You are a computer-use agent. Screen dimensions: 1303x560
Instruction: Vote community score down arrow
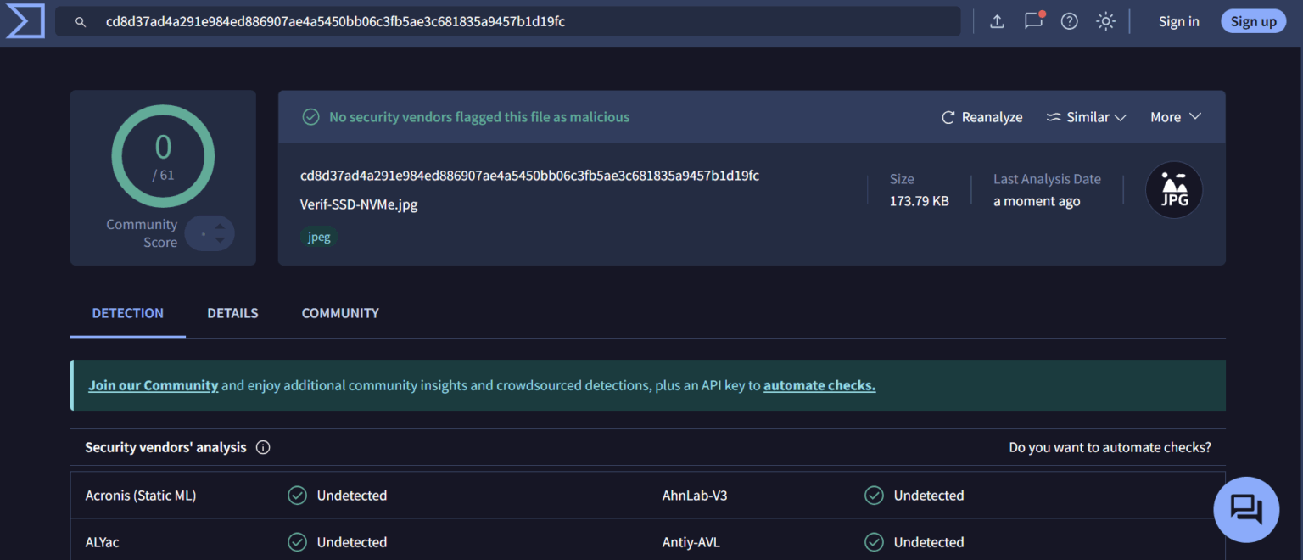coord(220,240)
